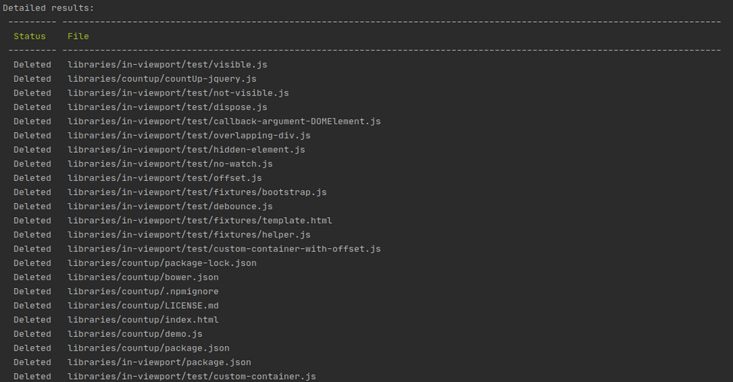Screen dimensions: 733x382
Task: Click the 'Detailed results:' heading text
Action: coord(48,8)
